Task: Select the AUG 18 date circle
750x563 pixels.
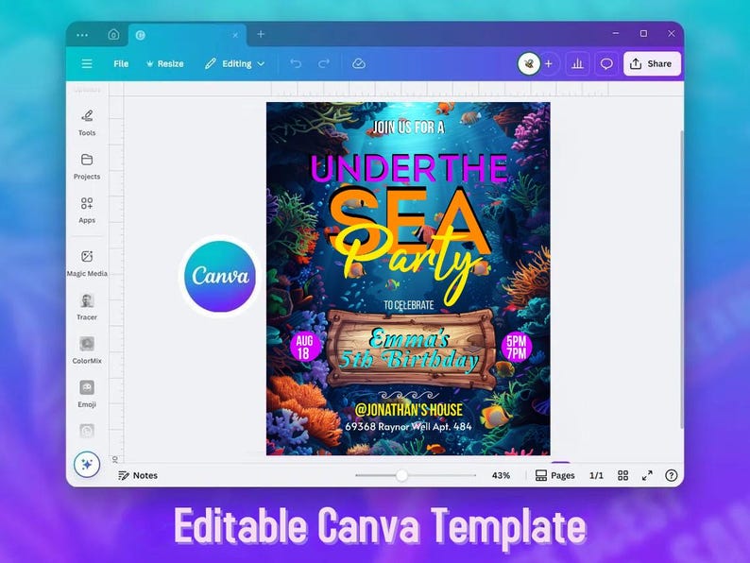Action: (304, 348)
